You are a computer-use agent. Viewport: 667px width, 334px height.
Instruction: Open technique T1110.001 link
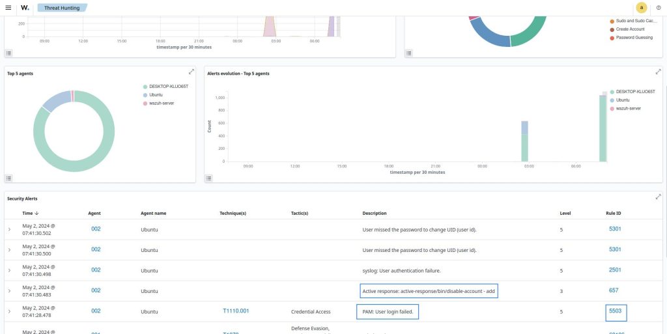point(236,311)
